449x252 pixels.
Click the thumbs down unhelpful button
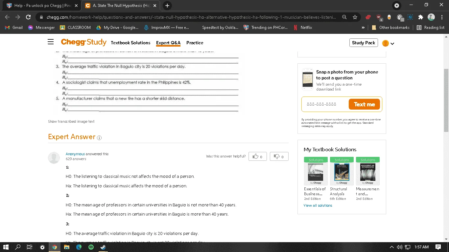(x=279, y=157)
